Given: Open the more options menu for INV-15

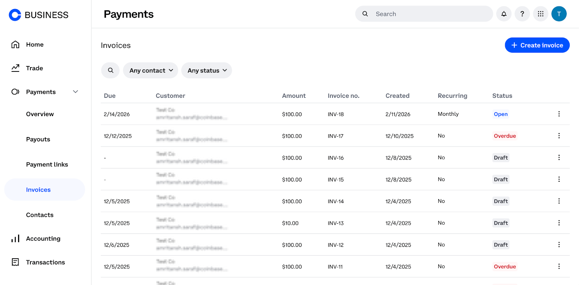Looking at the screenshot, I should tap(559, 179).
